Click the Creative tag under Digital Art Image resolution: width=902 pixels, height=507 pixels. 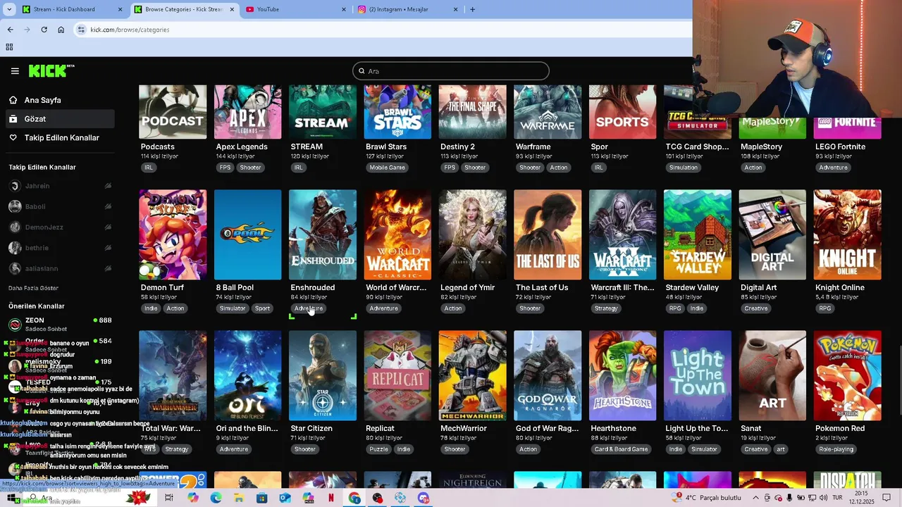point(756,308)
